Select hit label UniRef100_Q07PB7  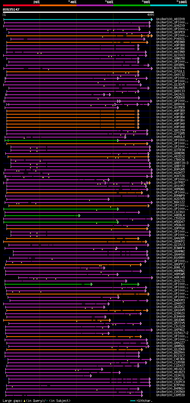coord(171,183)
